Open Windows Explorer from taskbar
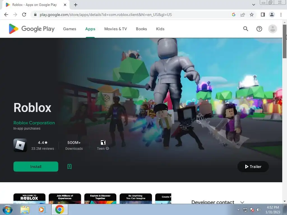This screenshot has width=287, height=215. pos(25,210)
